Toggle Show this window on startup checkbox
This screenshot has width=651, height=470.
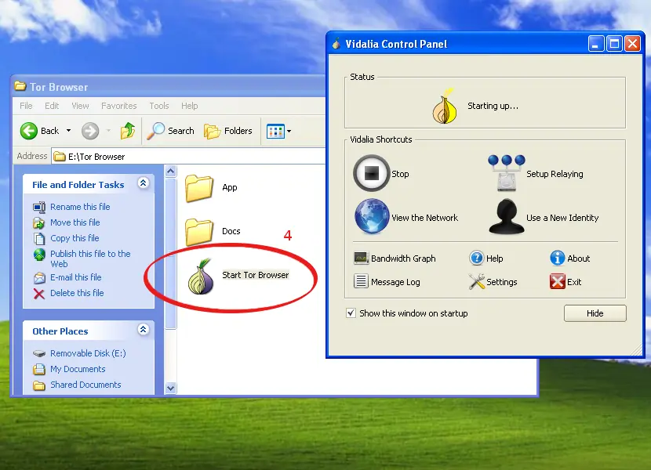click(351, 313)
